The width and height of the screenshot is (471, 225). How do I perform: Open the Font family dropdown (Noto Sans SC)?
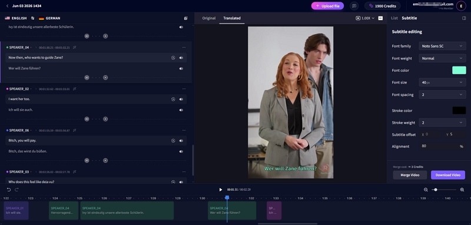coord(442,46)
